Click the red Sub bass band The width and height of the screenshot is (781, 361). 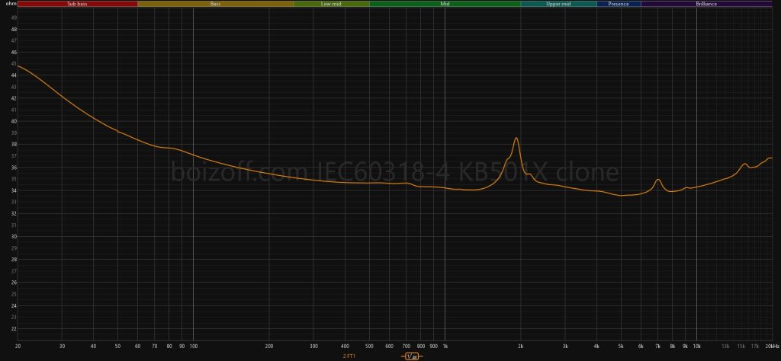click(x=77, y=4)
